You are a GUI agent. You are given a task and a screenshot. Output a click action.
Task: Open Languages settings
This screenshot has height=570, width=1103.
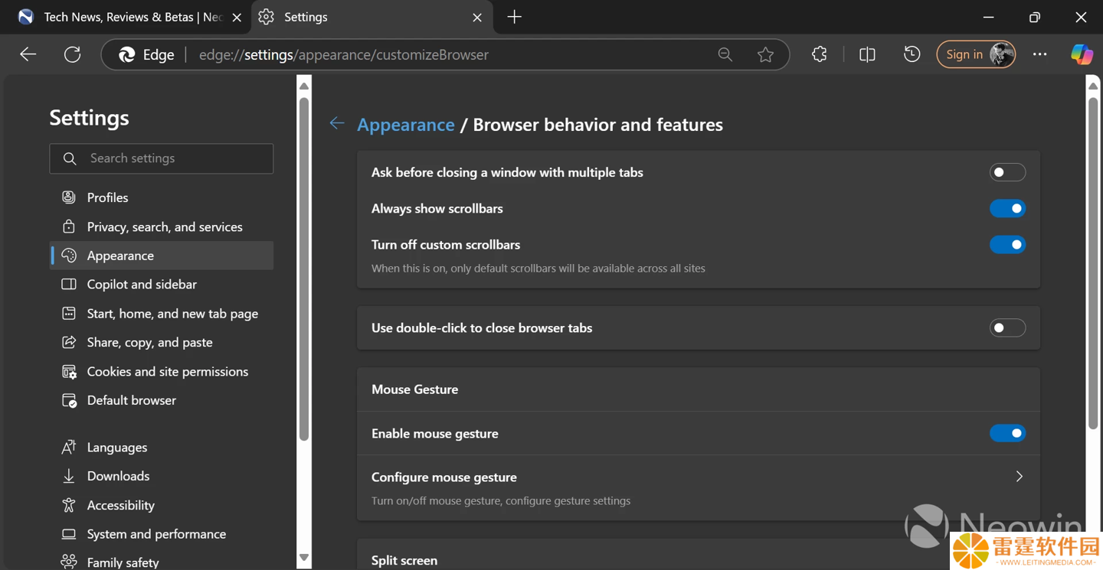tap(162, 447)
